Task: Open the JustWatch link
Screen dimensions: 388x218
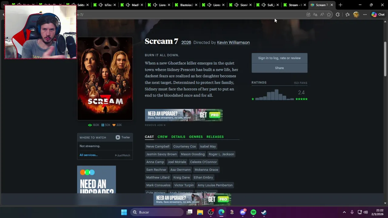Action: 122,155
